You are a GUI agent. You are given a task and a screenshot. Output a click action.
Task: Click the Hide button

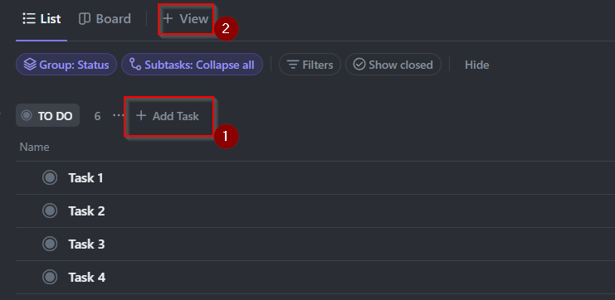[476, 65]
